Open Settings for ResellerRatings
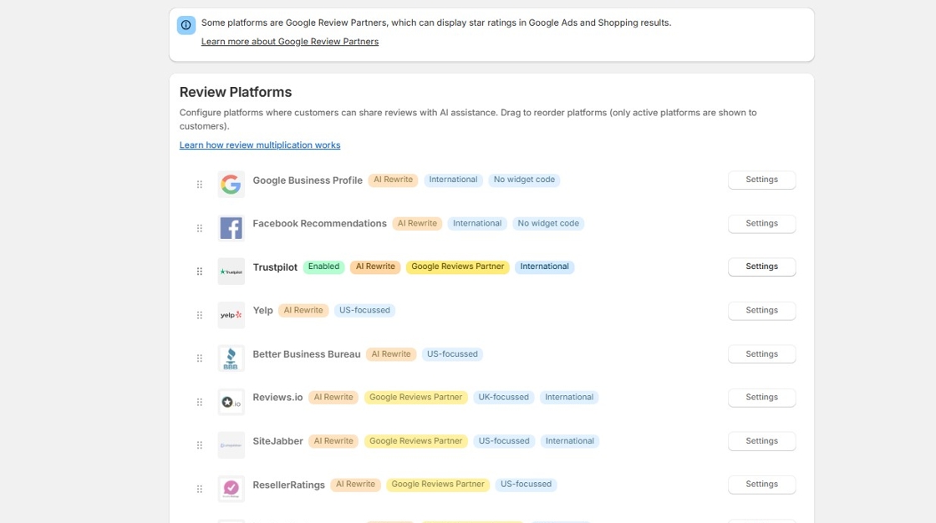The height and width of the screenshot is (523, 936). point(761,484)
